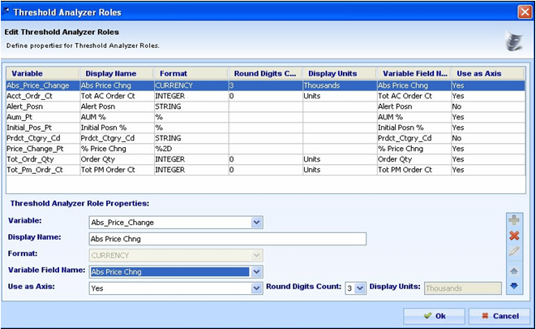Viewport: 536px width, 329px height.
Task: Select the Abs_Price_Change row
Action: [266, 85]
